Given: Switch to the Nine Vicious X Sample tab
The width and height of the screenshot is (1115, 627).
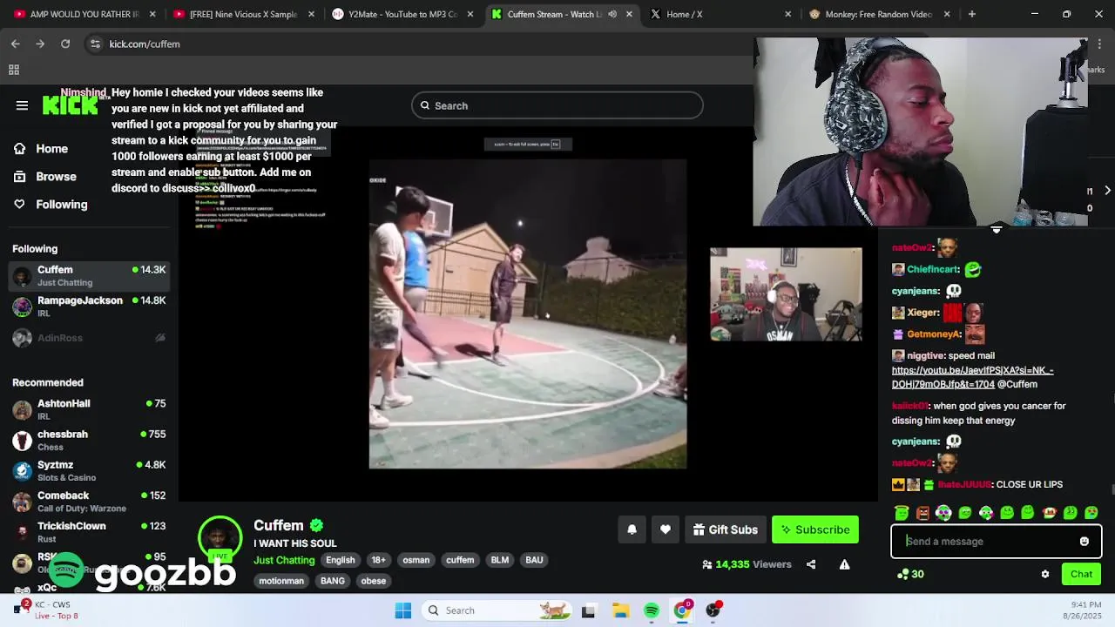Looking at the screenshot, I should click(x=243, y=14).
